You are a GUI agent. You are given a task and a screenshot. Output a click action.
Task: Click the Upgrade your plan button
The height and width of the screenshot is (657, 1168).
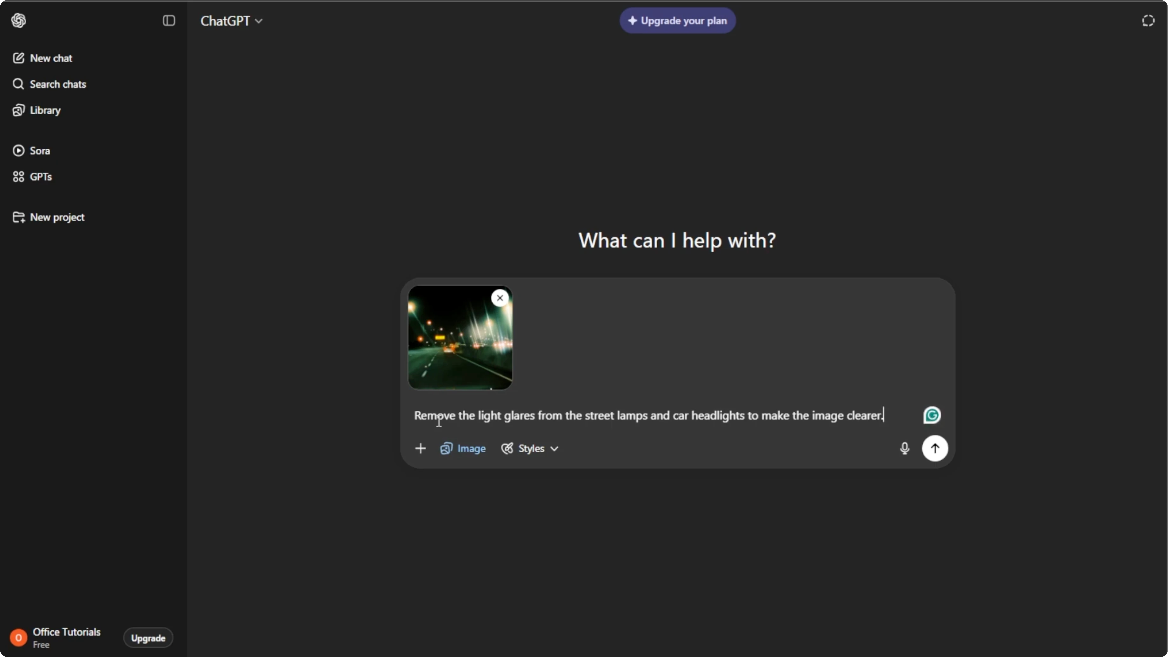[677, 20]
